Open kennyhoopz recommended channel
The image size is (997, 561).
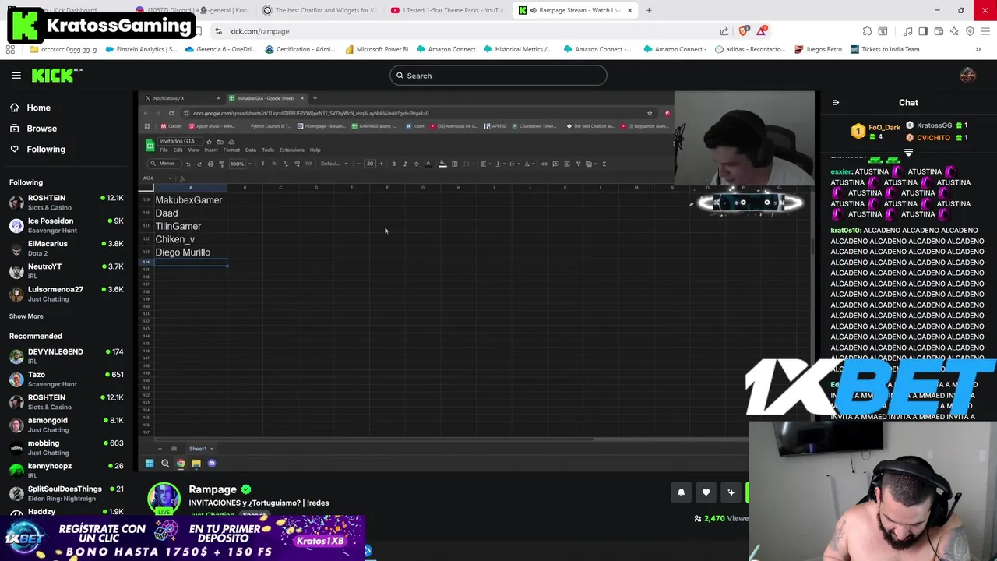(x=66, y=470)
